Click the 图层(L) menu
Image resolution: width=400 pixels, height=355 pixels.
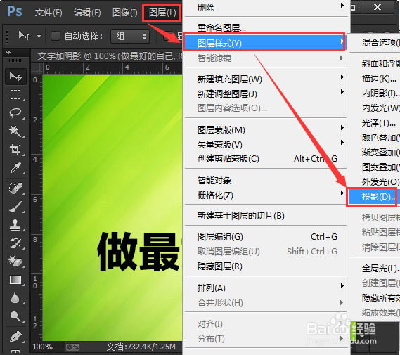[x=162, y=12]
